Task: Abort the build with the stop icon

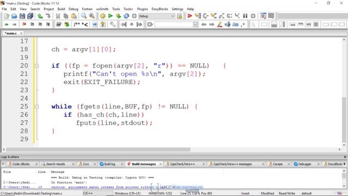Action: 134,16
